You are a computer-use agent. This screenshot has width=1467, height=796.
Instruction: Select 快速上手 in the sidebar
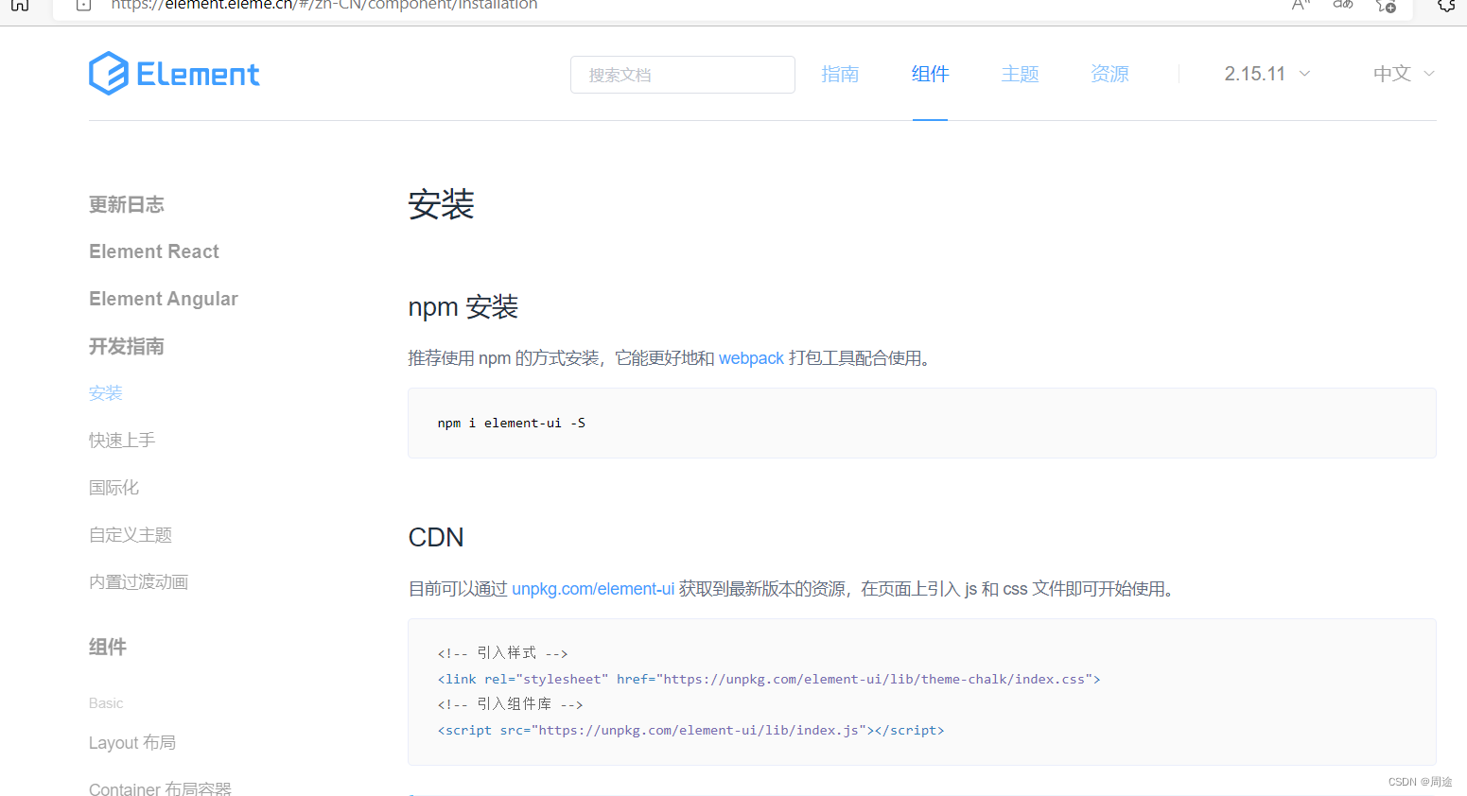click(121, 440)
